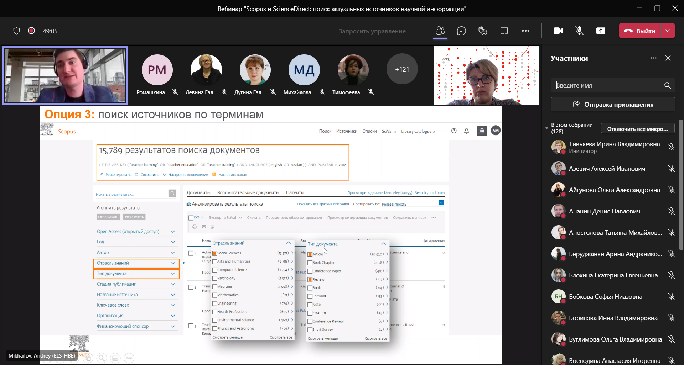Open the more actions ellipsis in toolbar
The width and height of the screenshot is (684, 365).
tap(525, 31)
